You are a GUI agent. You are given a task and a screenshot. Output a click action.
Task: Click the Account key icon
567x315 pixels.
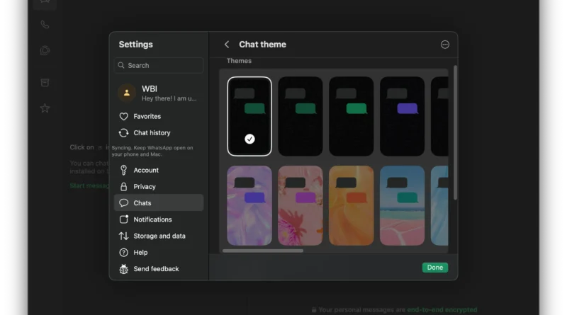pos(123,170)
